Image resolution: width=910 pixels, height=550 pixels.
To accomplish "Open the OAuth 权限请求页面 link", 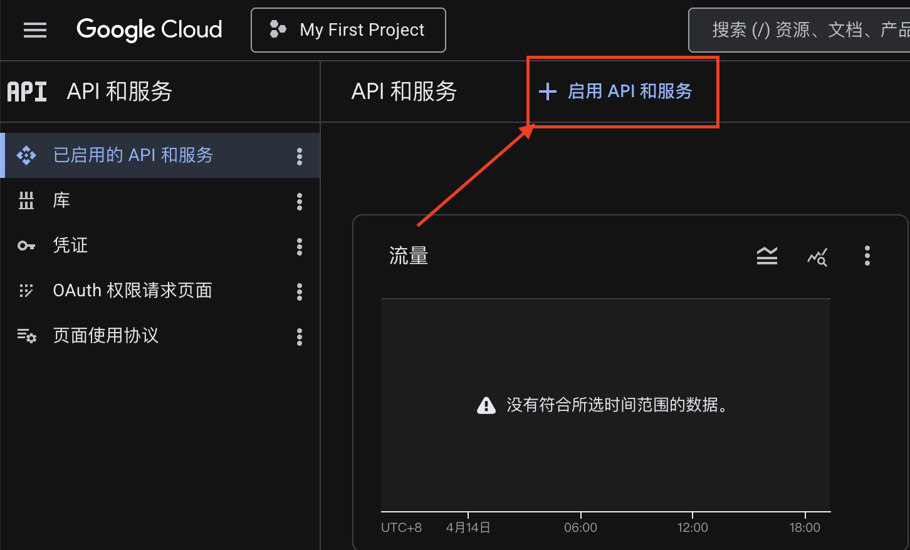I will (132, 291).
